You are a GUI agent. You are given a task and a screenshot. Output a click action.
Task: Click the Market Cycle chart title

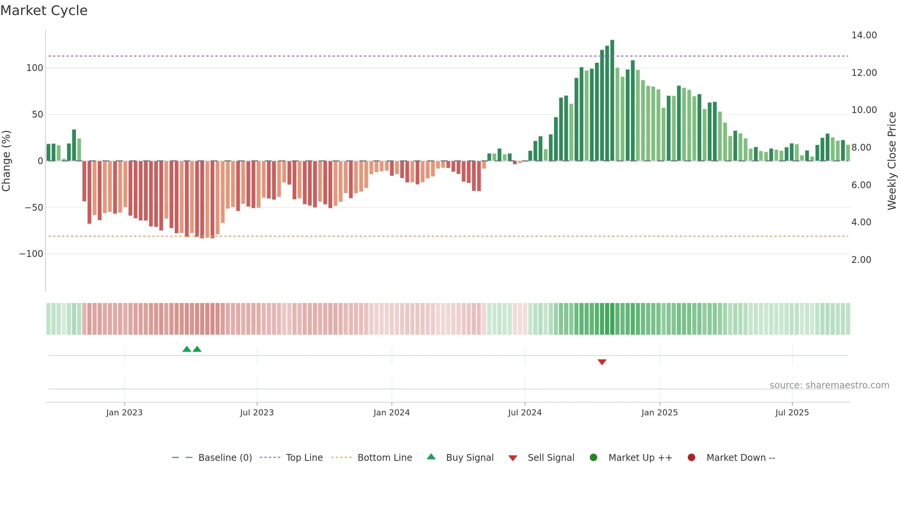pos(44,11)
